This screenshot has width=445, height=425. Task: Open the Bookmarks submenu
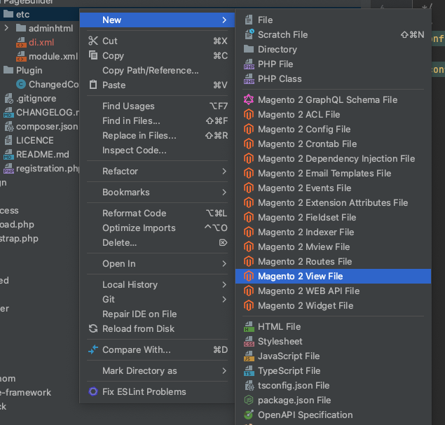(157, 193)
